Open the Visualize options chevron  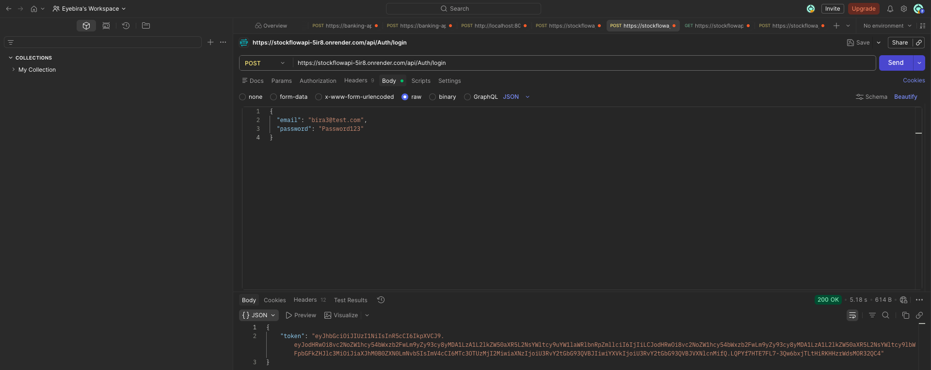click(x=367, y=315)
